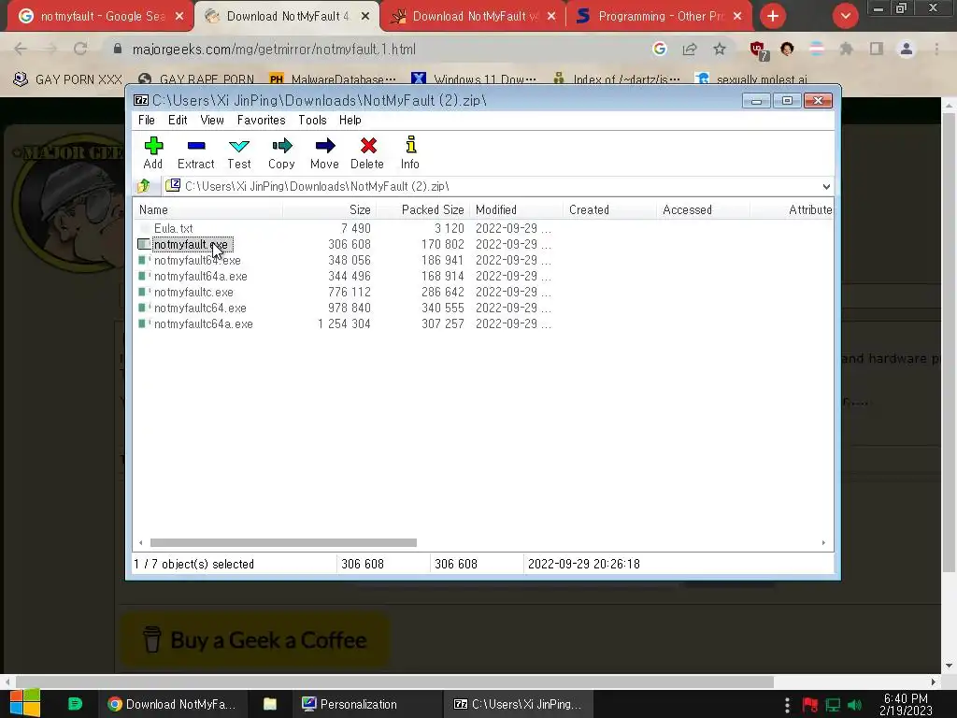Screen dimensions: 957x718
Task: Open File Explorer folder icon in taskbar
Action: coord(270,704)
